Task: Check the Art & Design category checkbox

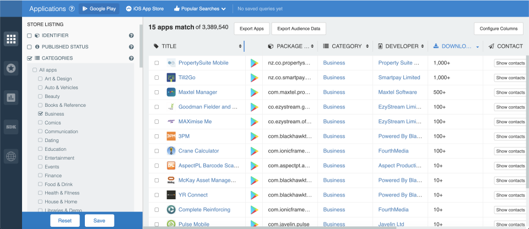Action: [x=40, y=79]
